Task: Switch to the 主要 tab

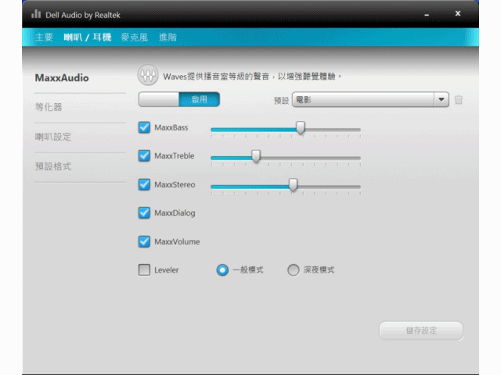Action: (44, 37)
